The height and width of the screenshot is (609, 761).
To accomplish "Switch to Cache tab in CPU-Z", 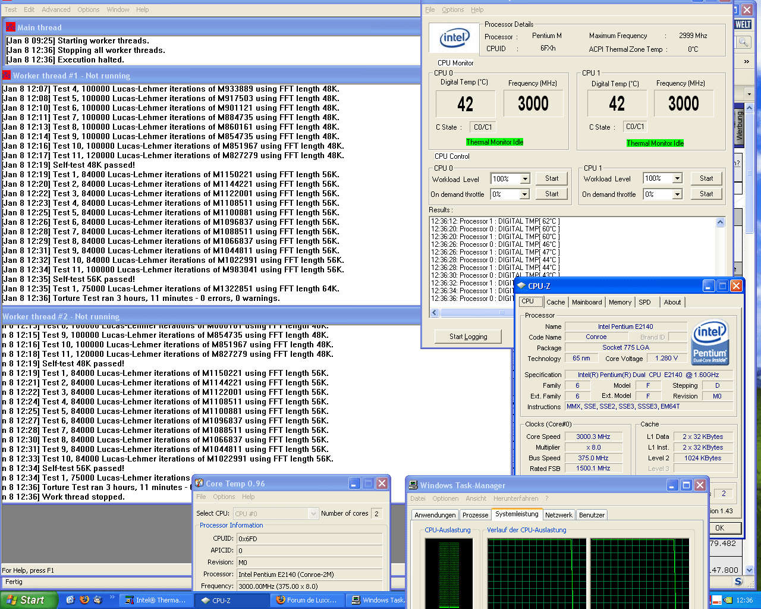I will click(x=555, y=302).
